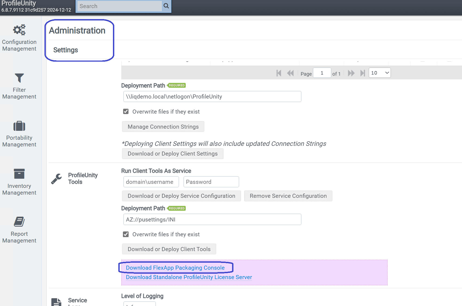Go to next page arrow
Image resolution: width=462 pixels, height=306 pixels.
coord(351,73)
